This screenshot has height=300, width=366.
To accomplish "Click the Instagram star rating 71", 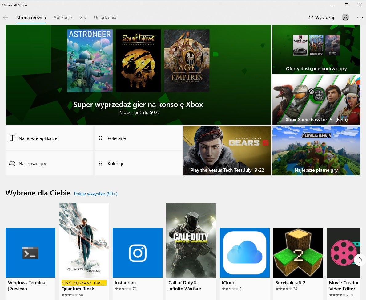I will pyautogui.click(x=126, y=289).
